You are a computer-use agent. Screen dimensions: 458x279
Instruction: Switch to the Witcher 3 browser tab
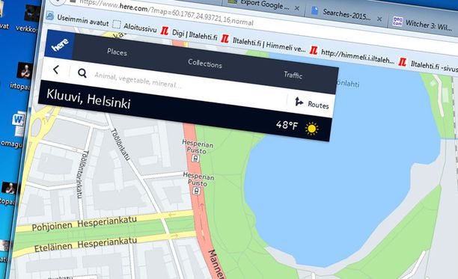pyautogui.click(x=424, y=24)
